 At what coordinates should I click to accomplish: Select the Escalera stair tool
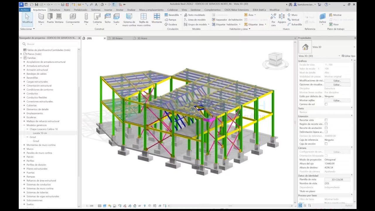click(x=171, y=24)
